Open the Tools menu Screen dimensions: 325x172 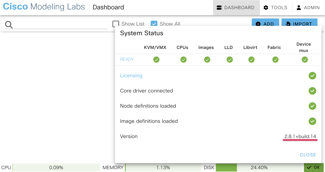tap(276, 8)
